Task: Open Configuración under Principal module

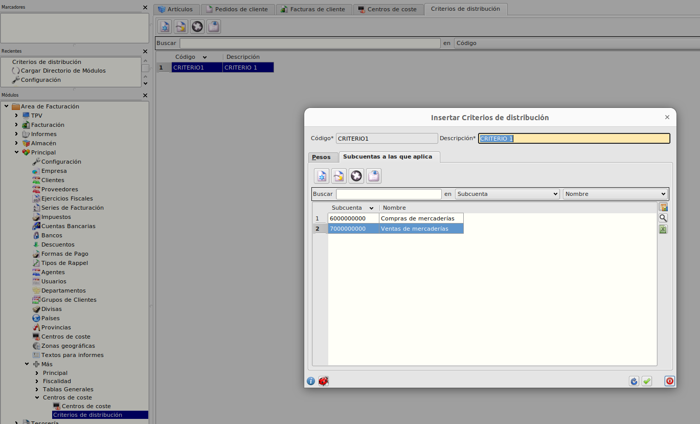Action: click(x=61, y=162)
